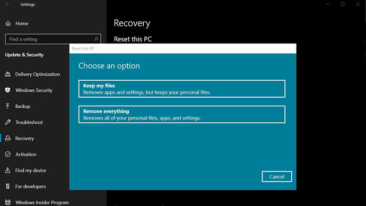Open the Windows Insider Program page
The width and height of the screenshot is (366, 206).
coord(42,202)
